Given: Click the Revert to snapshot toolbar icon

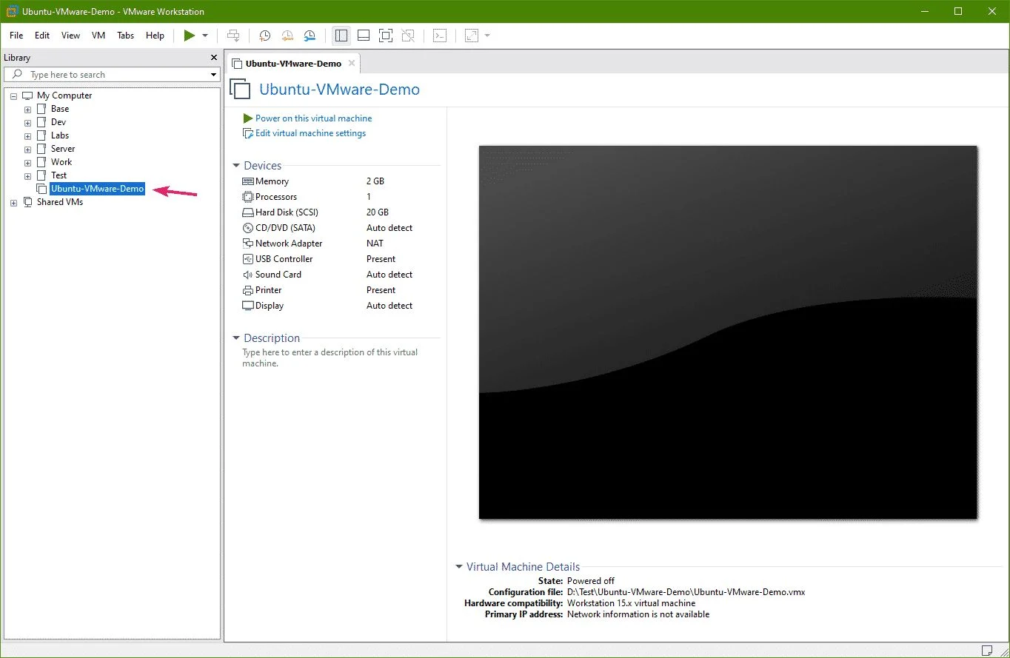Looking at the screenshot, I should click(x=287, y=36).
